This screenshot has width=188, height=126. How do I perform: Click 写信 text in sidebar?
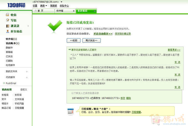point(14,20)
